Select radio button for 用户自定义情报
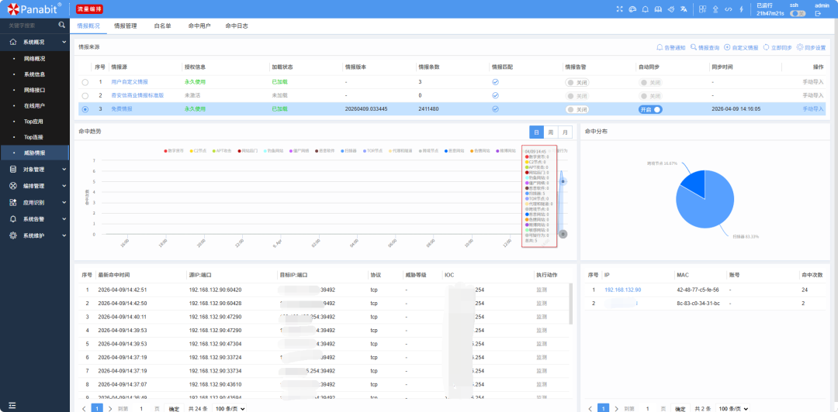Image resolution: width=838 pixels, height=412 pixels. [x=85, y=82]
